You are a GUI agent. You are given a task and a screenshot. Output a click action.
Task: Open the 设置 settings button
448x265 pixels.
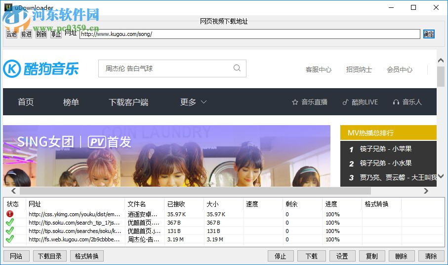342,256
